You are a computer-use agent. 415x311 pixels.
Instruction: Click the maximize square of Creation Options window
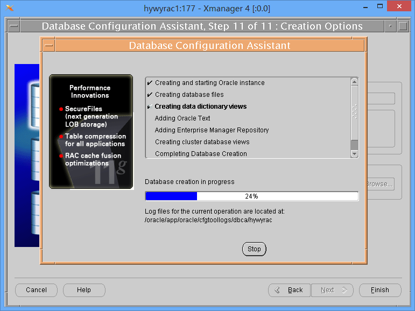(403, 26)
